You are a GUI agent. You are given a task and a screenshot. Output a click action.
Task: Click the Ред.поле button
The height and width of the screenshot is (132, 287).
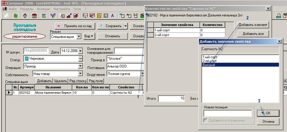click(x=96, y=81)
